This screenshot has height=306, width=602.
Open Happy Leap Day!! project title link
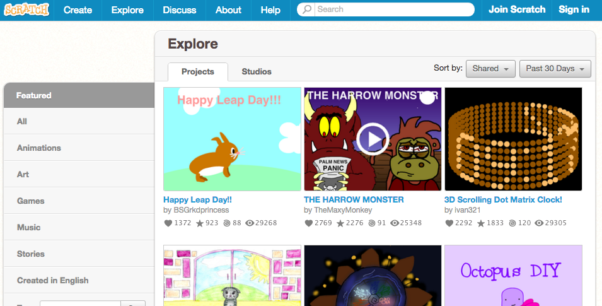pyautogui.click(x=197, y=200)
